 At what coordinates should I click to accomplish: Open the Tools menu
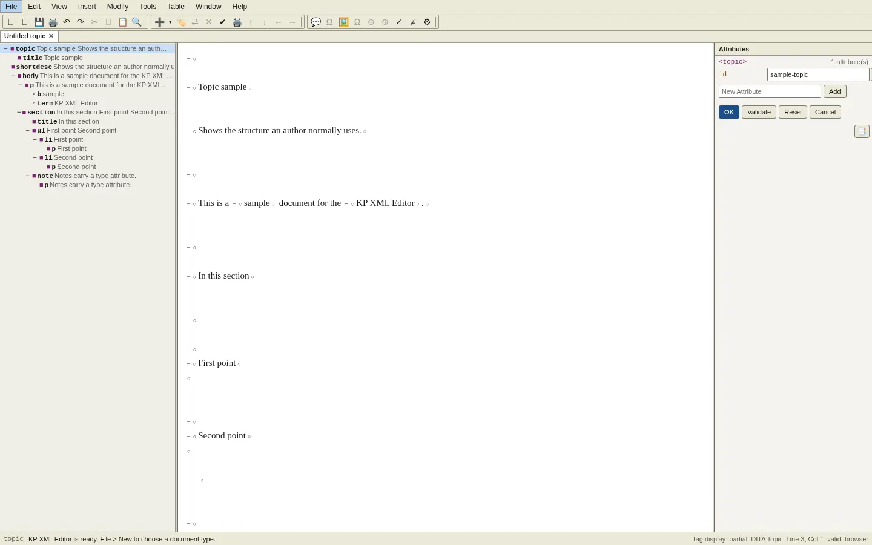pos(148,7)
